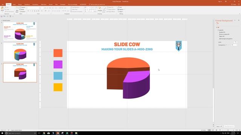Insert a New Slide from the ribbon
The height and width of the screenshot is (135, 241).
coord(17,9)
